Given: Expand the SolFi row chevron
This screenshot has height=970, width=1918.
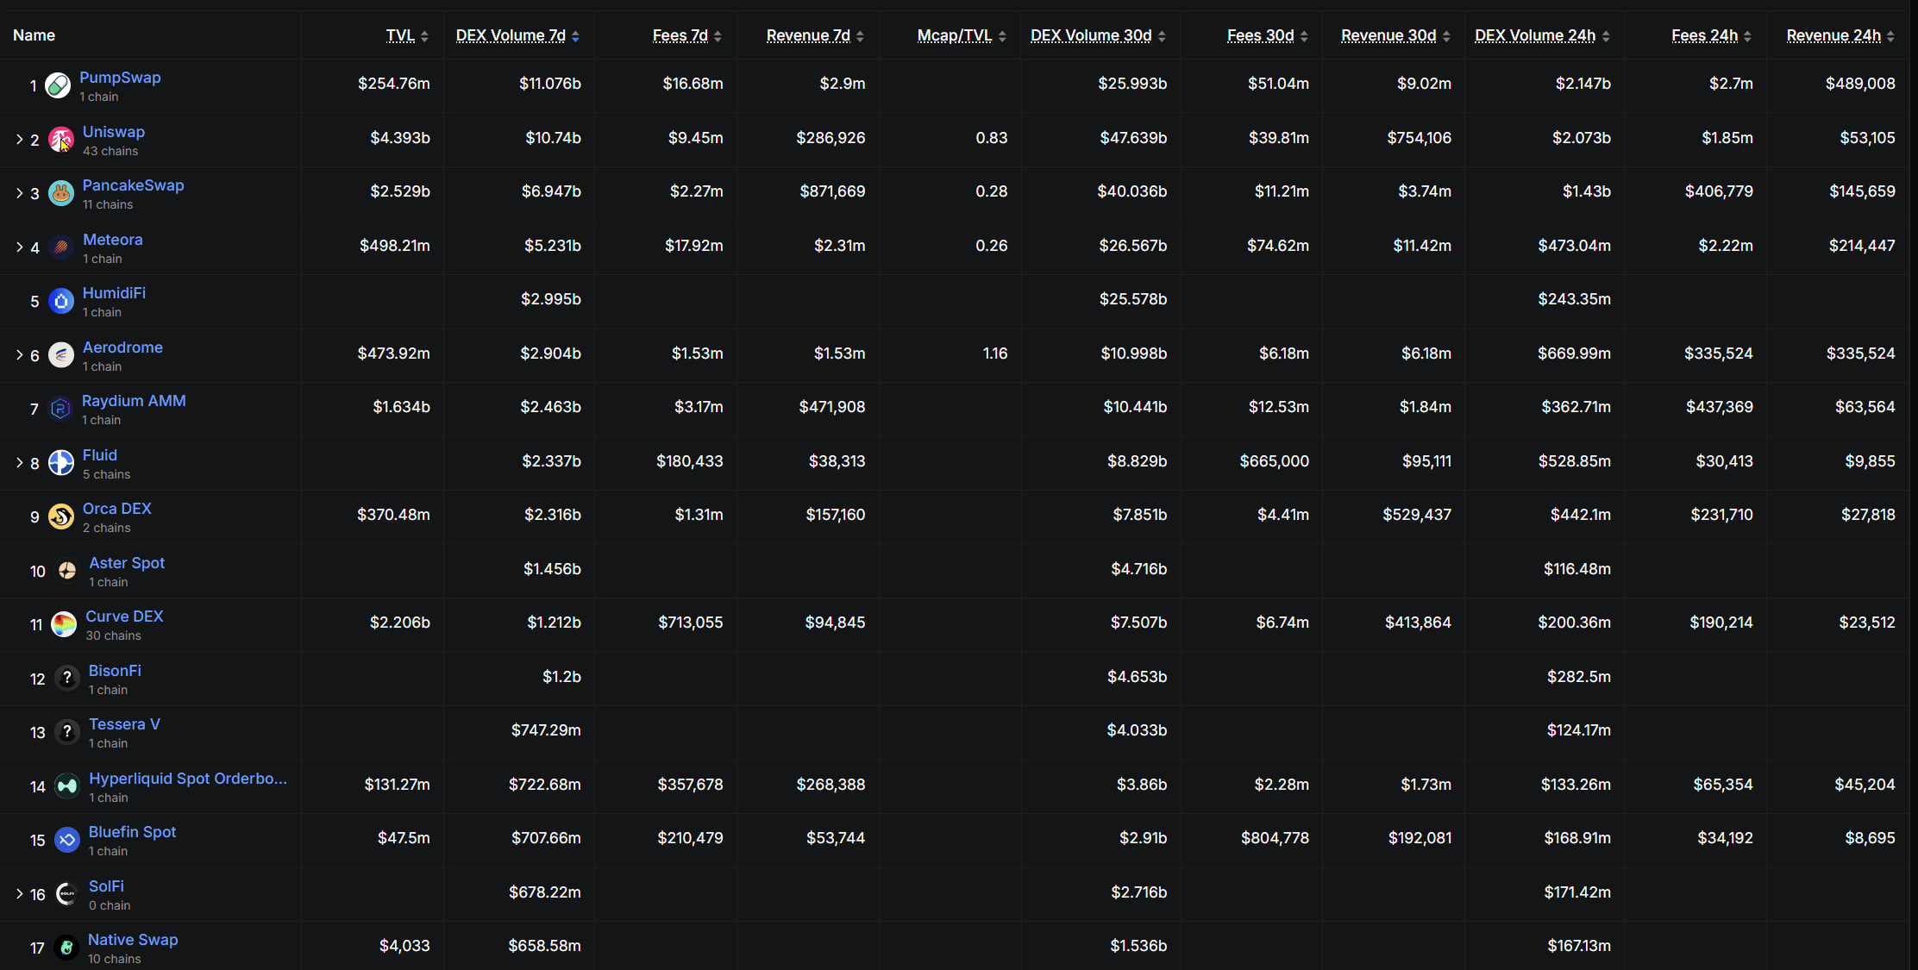Looking at the screenshot, I should pyautogui.click(x=19, y=894).
